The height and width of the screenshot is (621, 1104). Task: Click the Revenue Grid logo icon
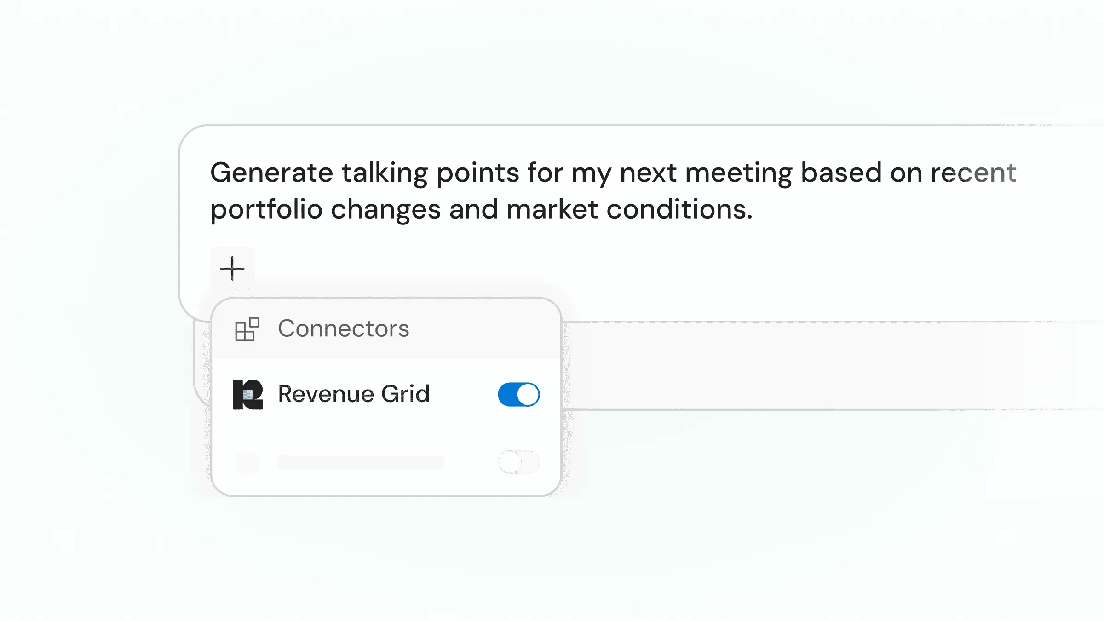pyautogui.click(x=247, y=394)
